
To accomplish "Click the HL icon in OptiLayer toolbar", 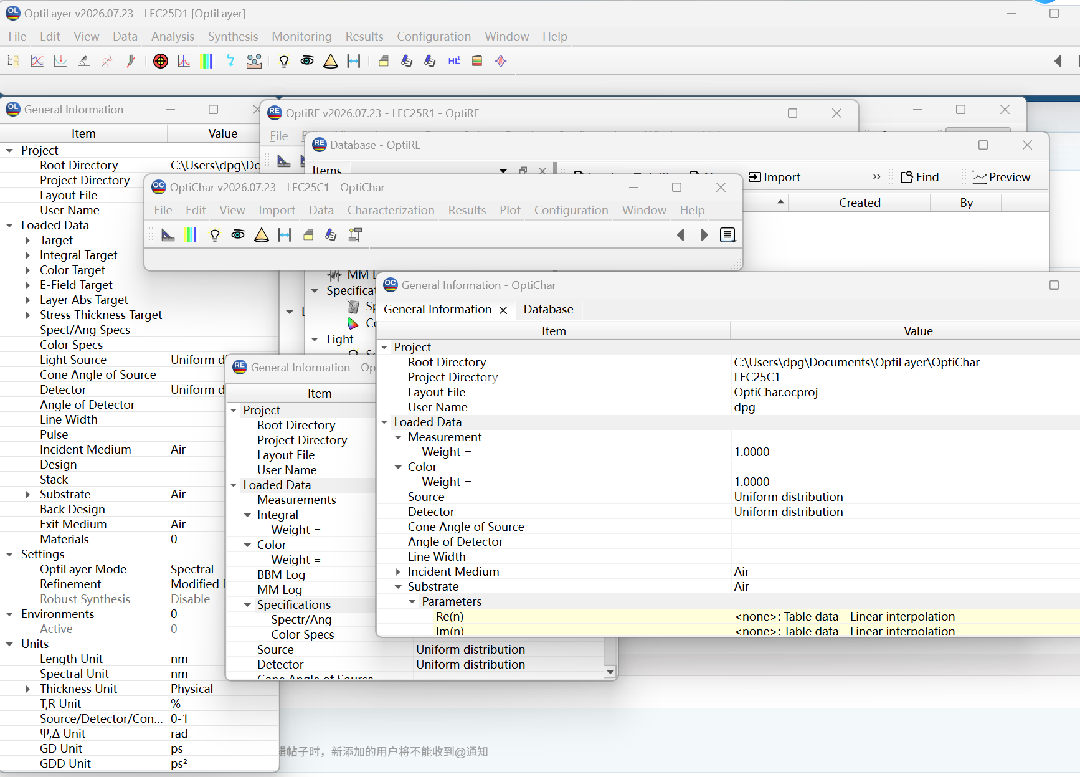I will (x=454, y=61).
